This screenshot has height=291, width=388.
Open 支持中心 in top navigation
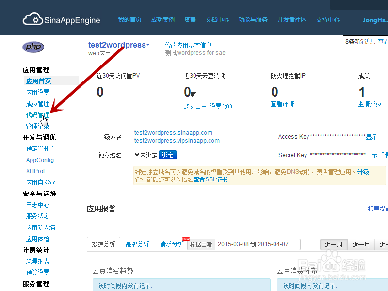(x=328, y=20)
